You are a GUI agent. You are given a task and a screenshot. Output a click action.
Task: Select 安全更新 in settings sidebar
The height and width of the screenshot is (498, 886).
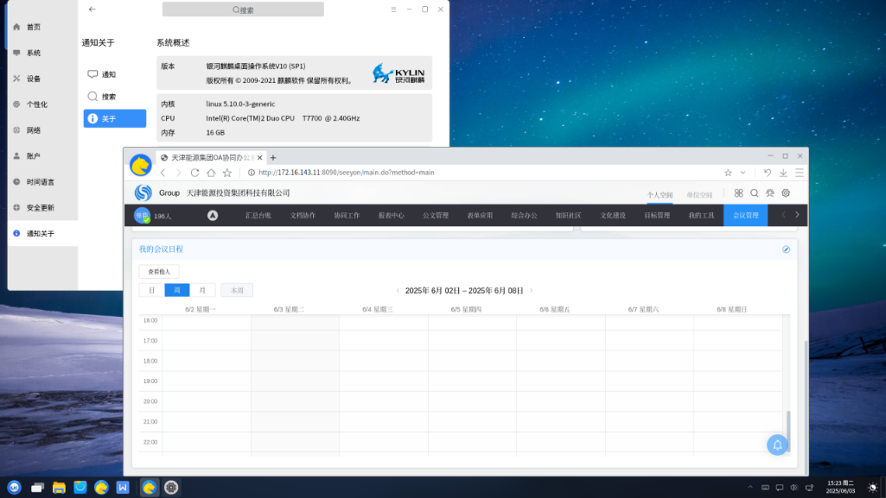40,208
